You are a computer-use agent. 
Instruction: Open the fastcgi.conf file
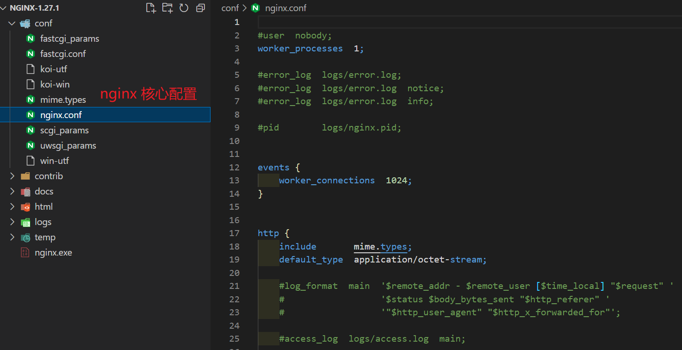[63, 54]
